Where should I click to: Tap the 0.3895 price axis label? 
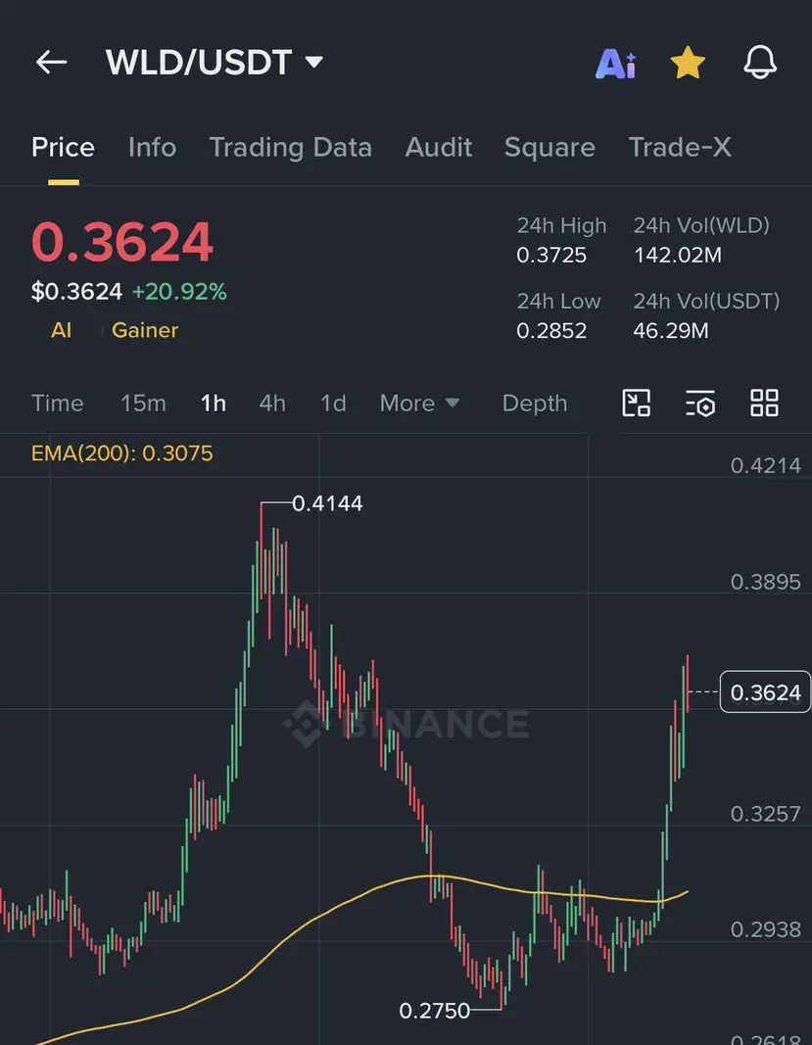tap(765, 582)
